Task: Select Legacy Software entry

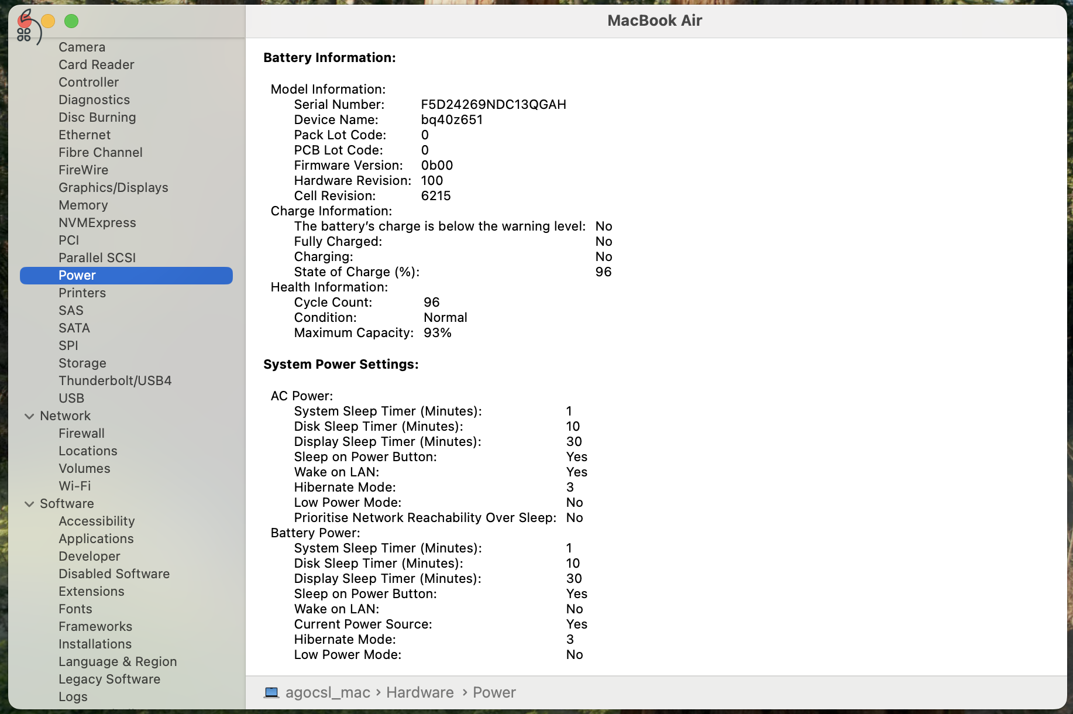Action: pyautogui.click(x=109, y=679)
